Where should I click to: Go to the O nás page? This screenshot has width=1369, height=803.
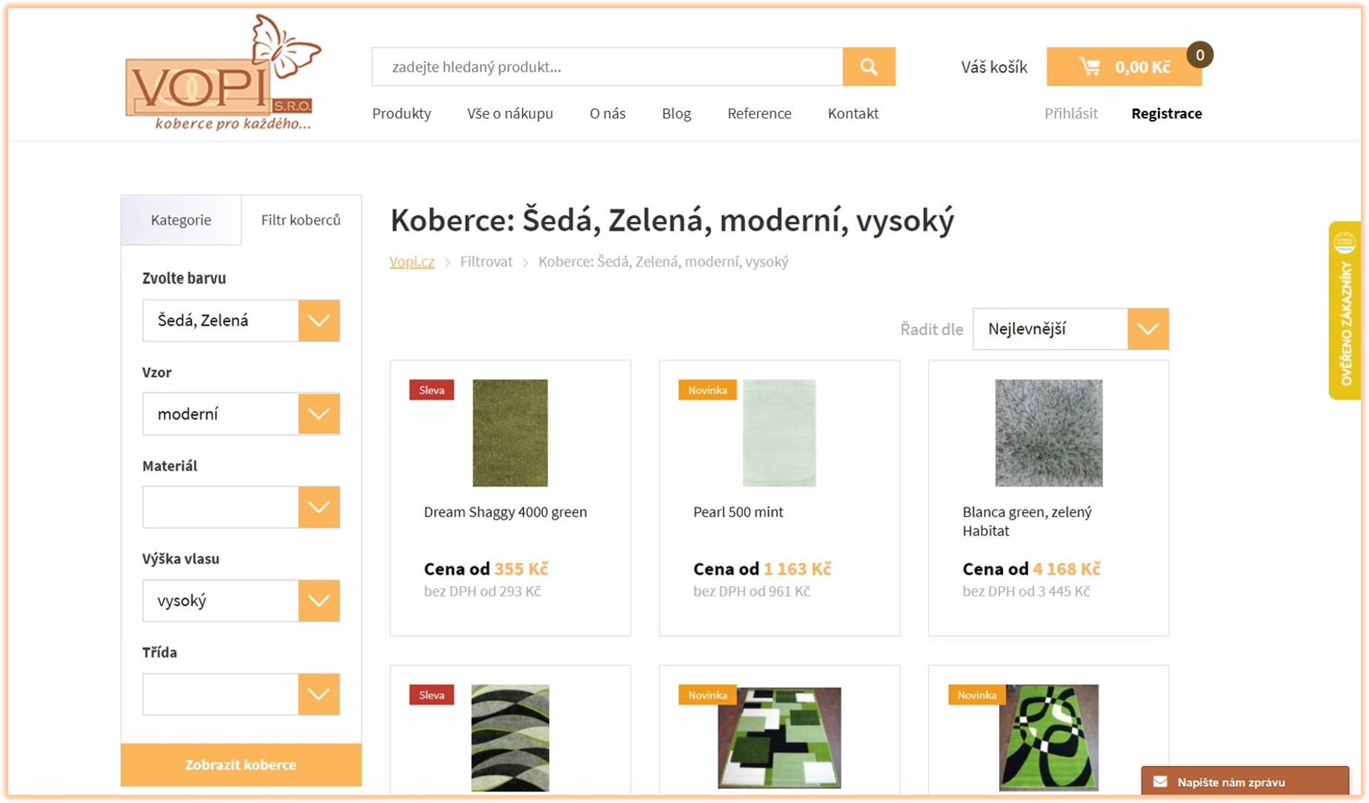[607, 113]
